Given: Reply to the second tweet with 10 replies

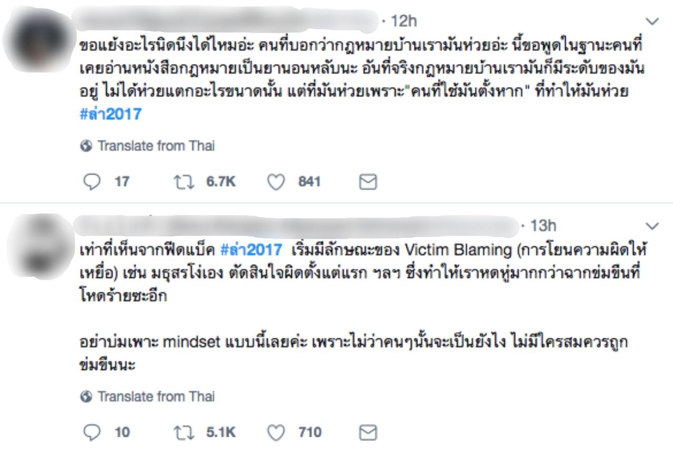Looking at the screenshot, I should [x=91, y=433].
